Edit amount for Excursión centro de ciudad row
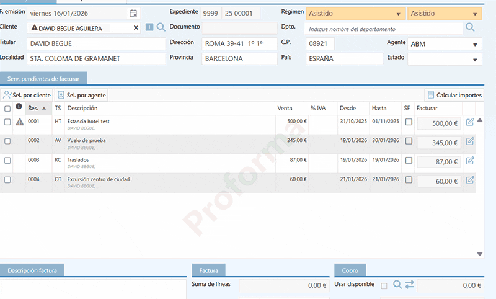496x299 pixels. [x=470, y=180]
